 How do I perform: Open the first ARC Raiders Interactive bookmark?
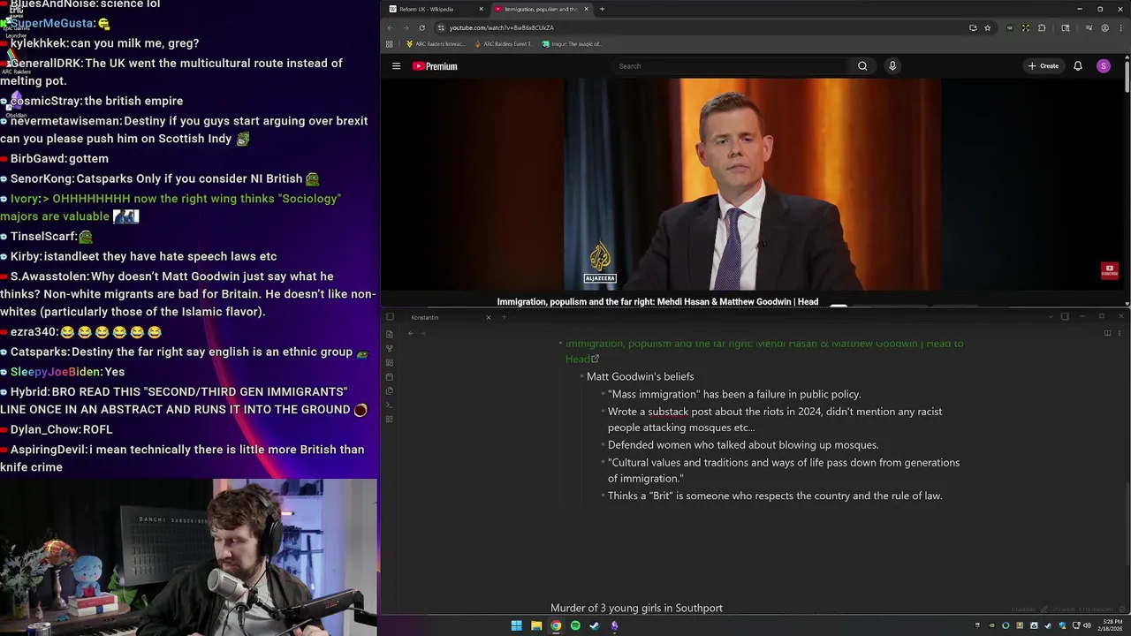435,43
